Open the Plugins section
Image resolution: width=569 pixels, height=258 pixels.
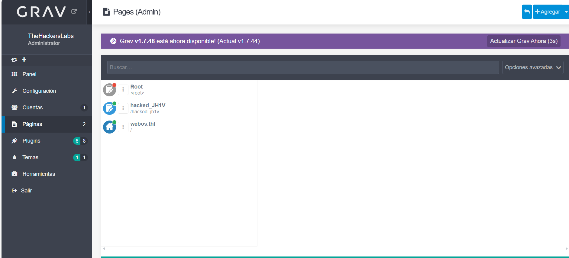tap(47, 141)
